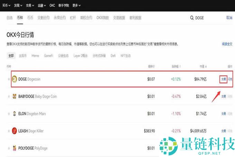This screenshot has width=235, height=157.
Task: Open OKC from the top navigation
Action: point(52,6)
